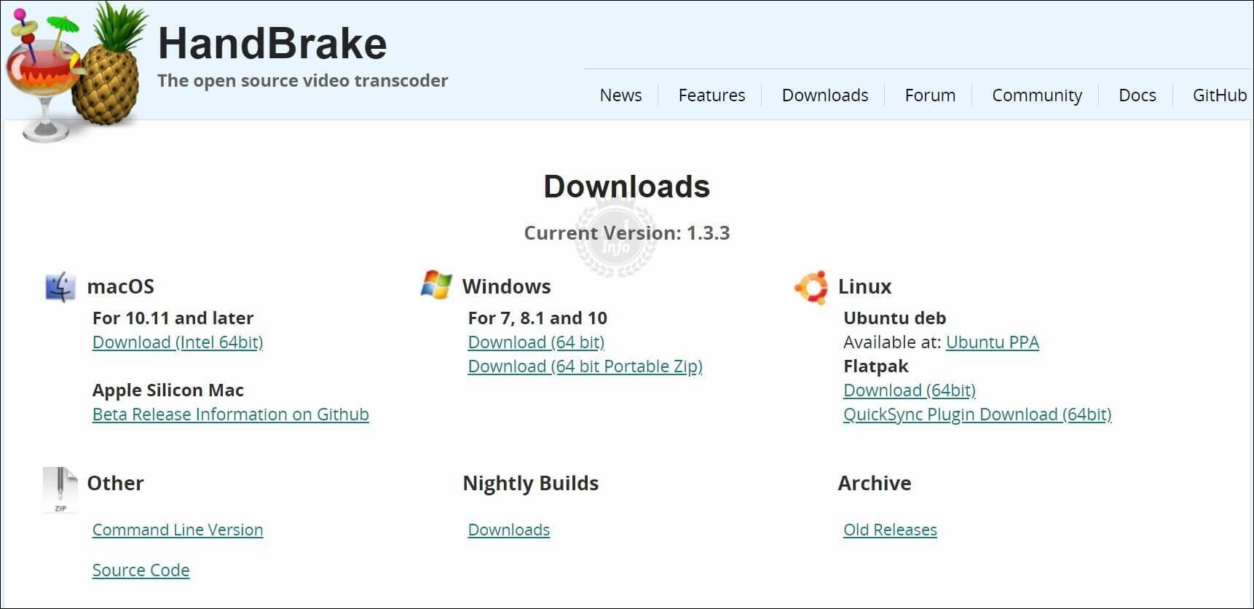Open Old Releases archive link
The image size is (1254, 609).
(x=890, y=530)
